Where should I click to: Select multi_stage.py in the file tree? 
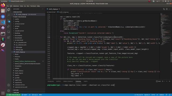tap(28, 52)
